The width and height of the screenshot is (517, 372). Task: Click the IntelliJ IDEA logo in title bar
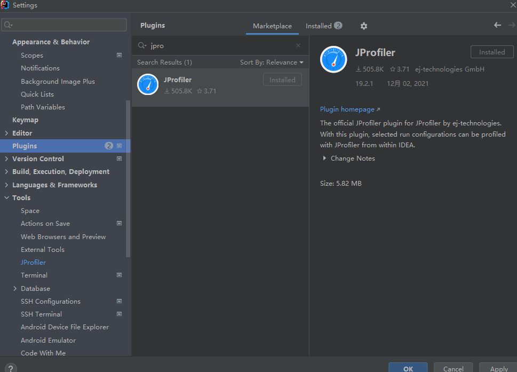(5, 5)
